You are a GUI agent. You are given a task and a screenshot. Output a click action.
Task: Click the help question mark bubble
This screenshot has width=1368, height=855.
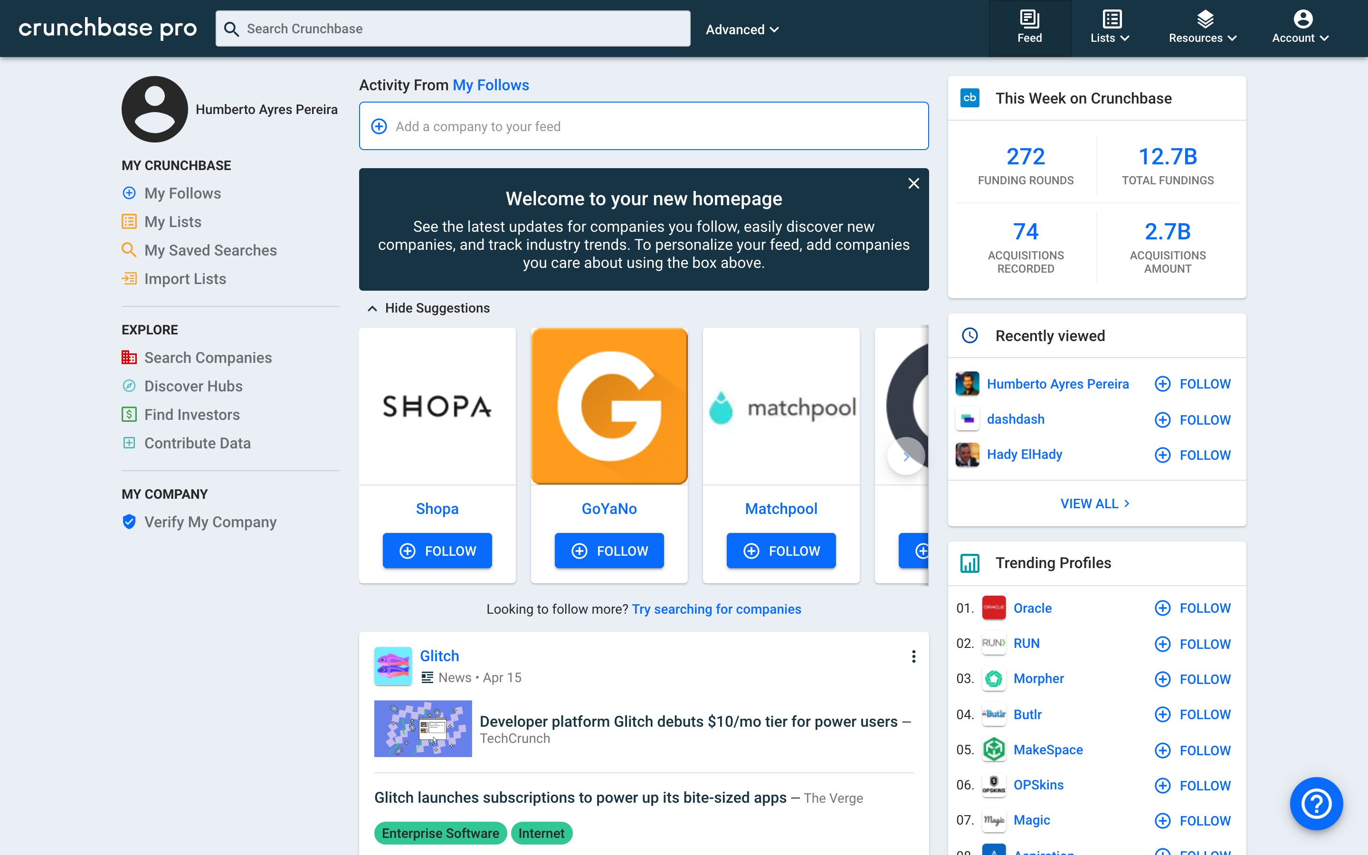point(1316,803)
